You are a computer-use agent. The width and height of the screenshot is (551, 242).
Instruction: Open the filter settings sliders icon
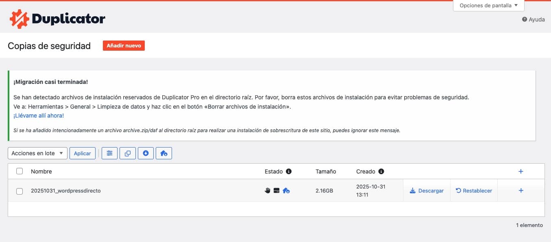tap(109, 153)
